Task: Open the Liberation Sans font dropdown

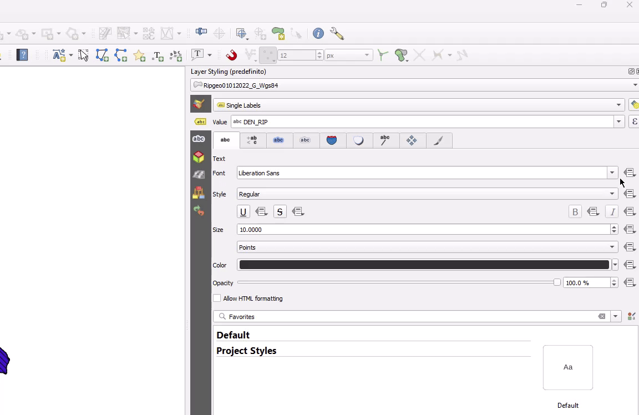Action: coord(612,173)
